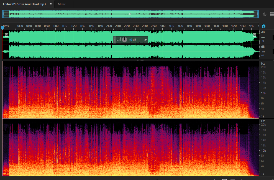Toggle left channel enable beside top dB scale
The width and height of the screenshot is (274, 180).
click(x=273, y=37)
